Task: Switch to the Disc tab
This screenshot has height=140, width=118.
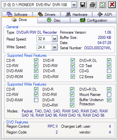Action: (x=54, y=20)
